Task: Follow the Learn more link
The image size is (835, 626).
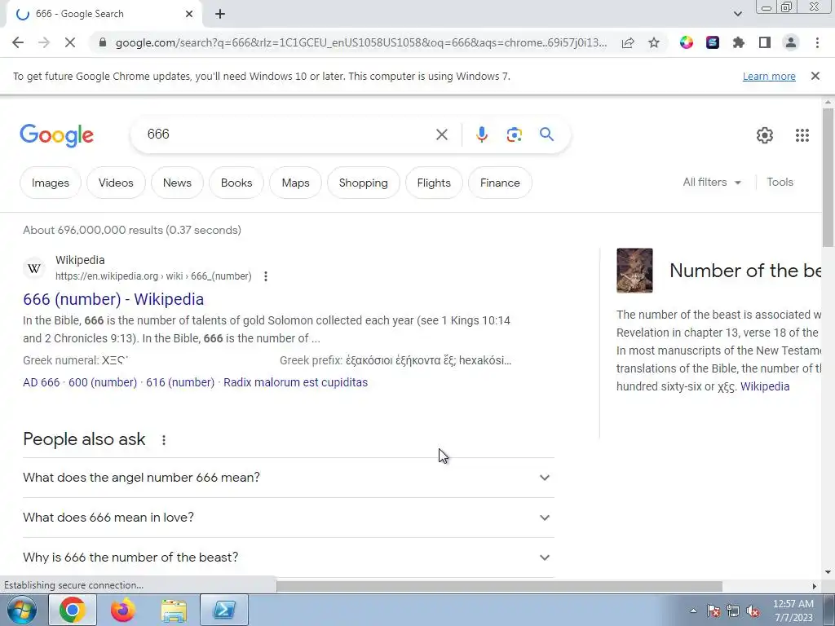Action: click(x=769, y=76)
